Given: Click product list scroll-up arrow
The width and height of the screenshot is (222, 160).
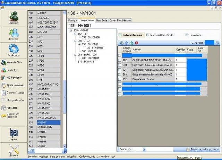Looking at the screenshot, I should (65, 12).
